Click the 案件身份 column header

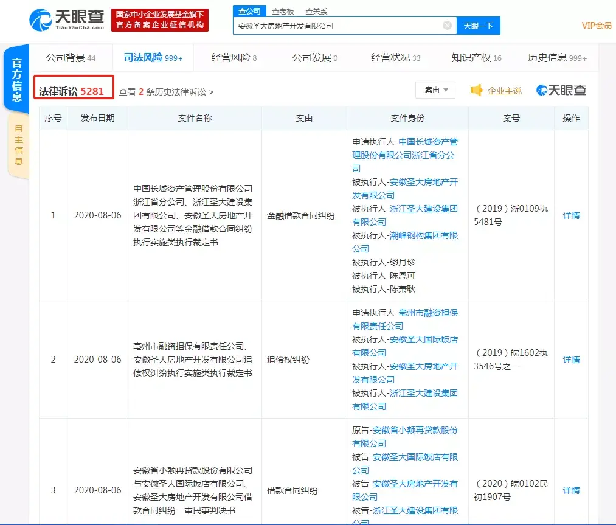tap(407, 118)
